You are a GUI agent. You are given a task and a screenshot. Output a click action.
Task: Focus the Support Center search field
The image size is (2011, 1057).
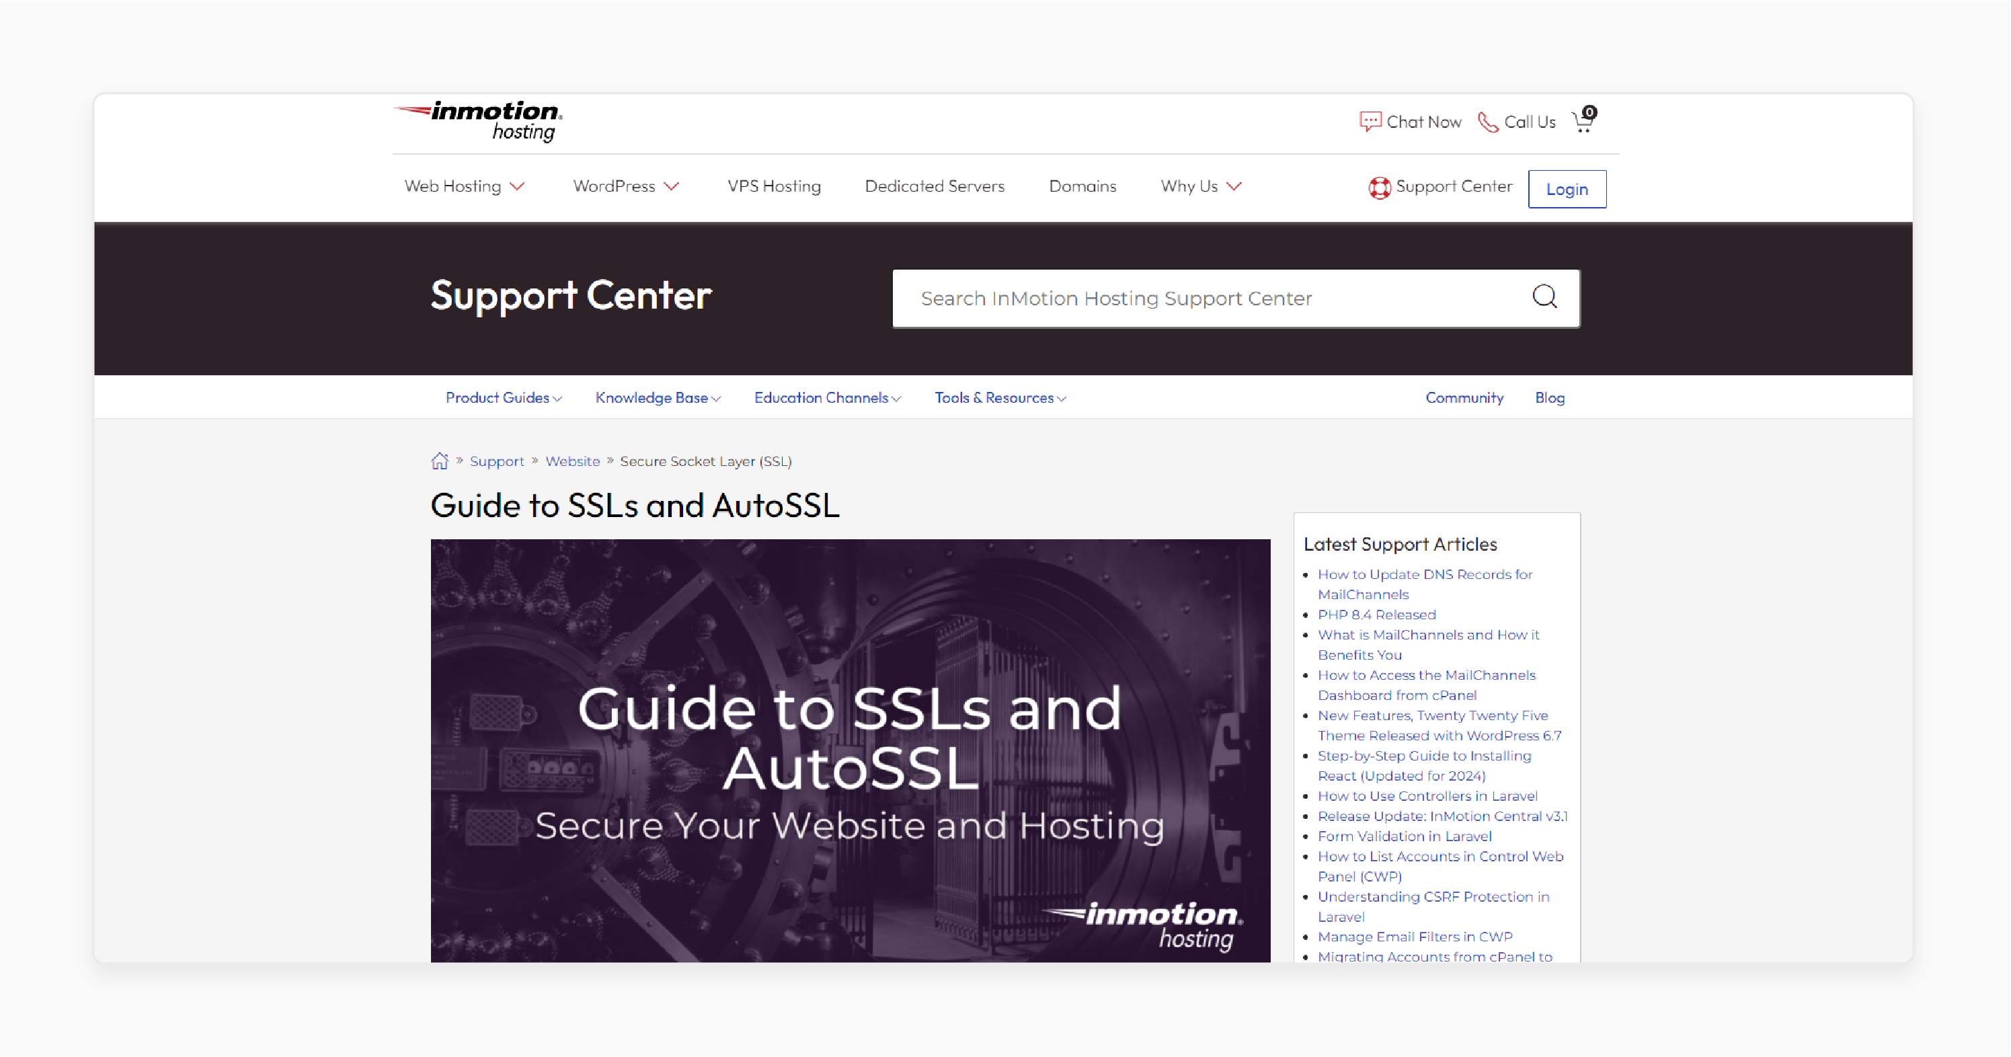1236,299
